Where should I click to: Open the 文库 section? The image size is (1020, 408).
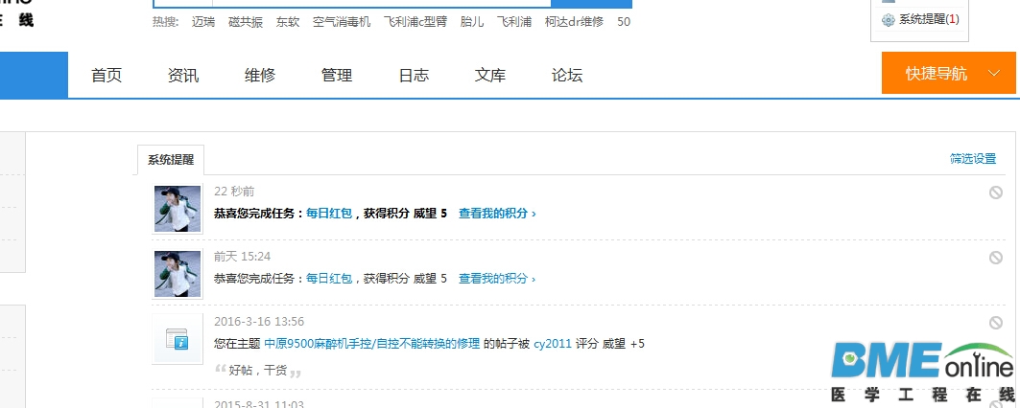pos(490,76)
